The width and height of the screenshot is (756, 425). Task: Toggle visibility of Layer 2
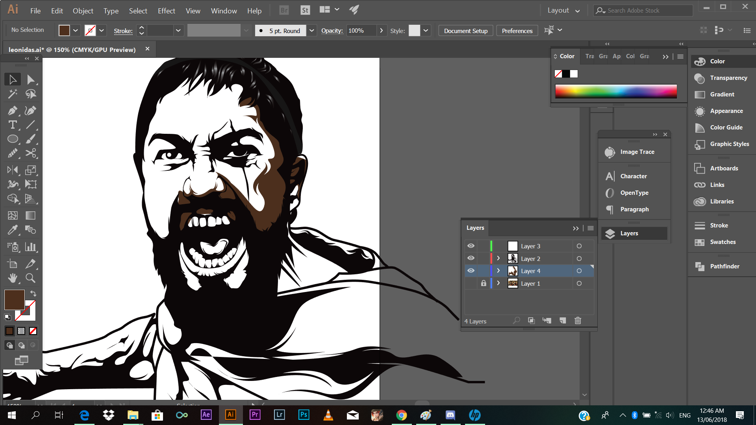[x=471, y=259]
